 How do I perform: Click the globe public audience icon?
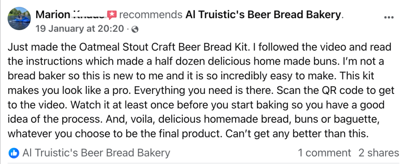coord(135,29)
